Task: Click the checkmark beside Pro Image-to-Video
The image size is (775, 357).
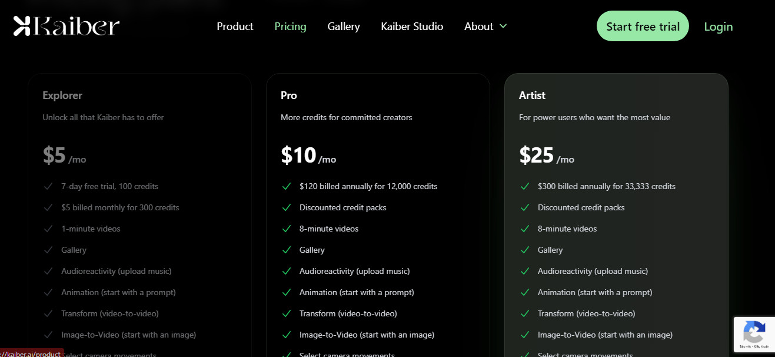Action: click(x=287, y=335)
